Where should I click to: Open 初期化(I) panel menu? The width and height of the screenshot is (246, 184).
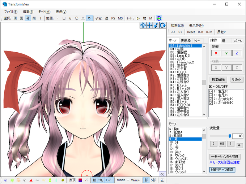[177, 25]
